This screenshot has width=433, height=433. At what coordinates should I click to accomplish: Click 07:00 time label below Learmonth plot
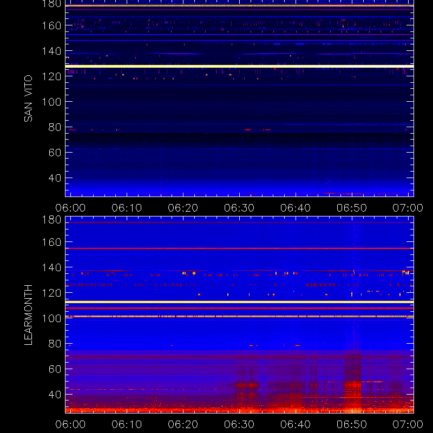click(x=408, y=424)
